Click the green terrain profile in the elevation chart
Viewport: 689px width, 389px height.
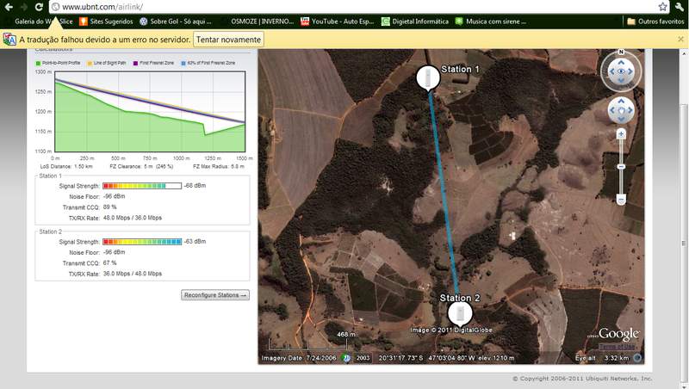tap(132, 132)
